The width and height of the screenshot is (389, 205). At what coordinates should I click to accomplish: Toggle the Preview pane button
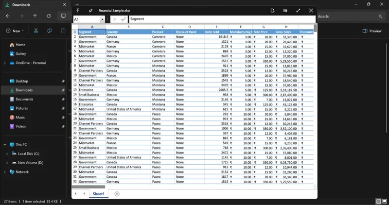pos(372,31)
